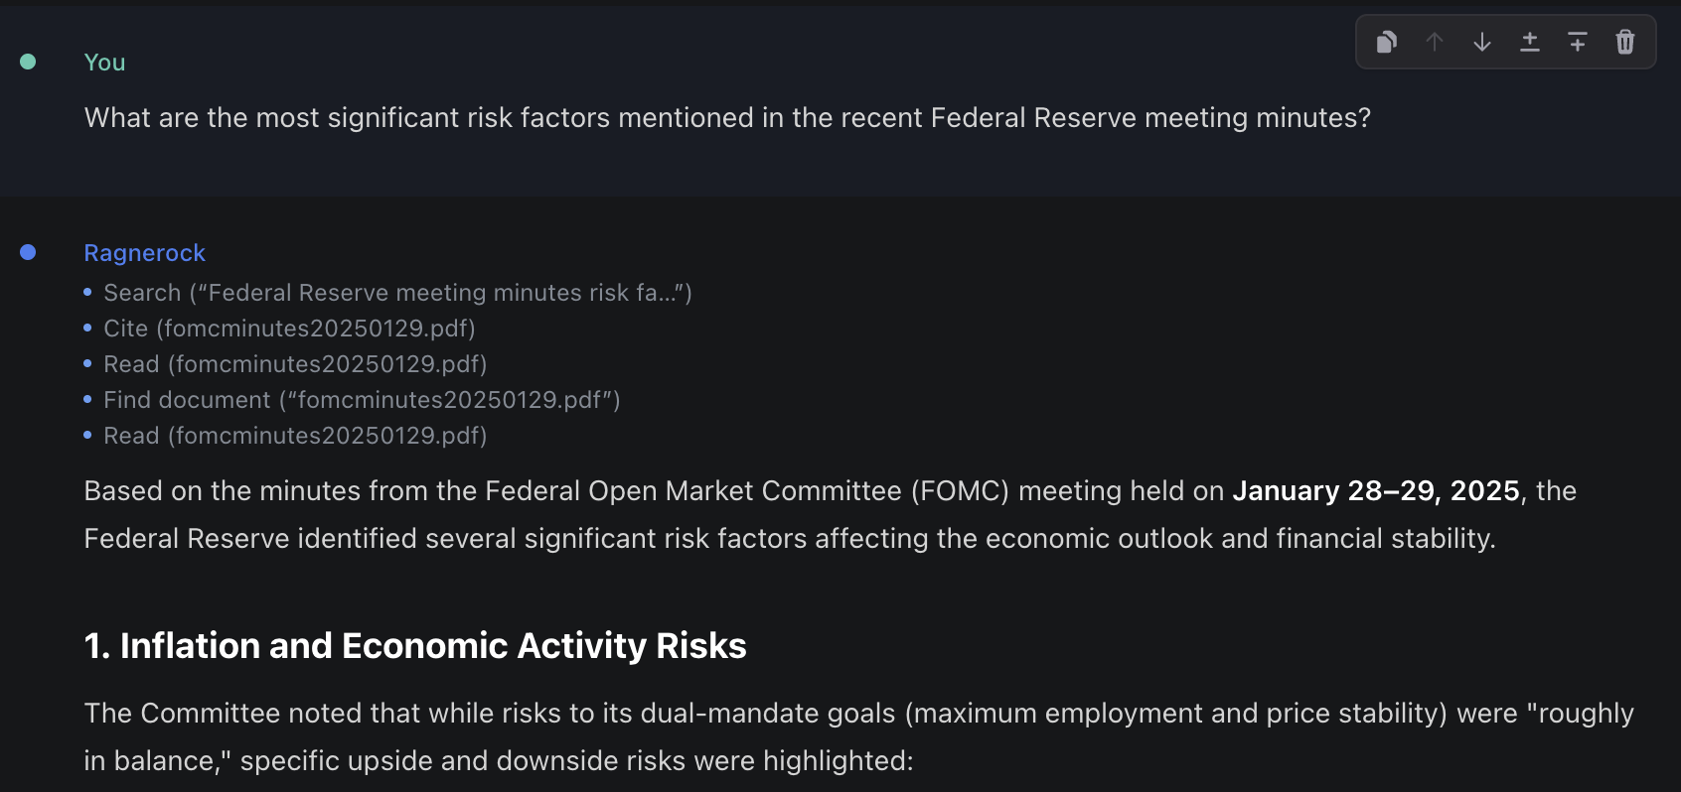Open the Find document tool call
The height and width of the screenshot is (792, 1681).
pyautogui.click(x=362, y=400)
